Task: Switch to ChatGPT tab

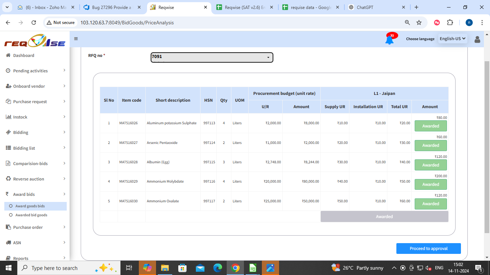Action: pos(377,7)
